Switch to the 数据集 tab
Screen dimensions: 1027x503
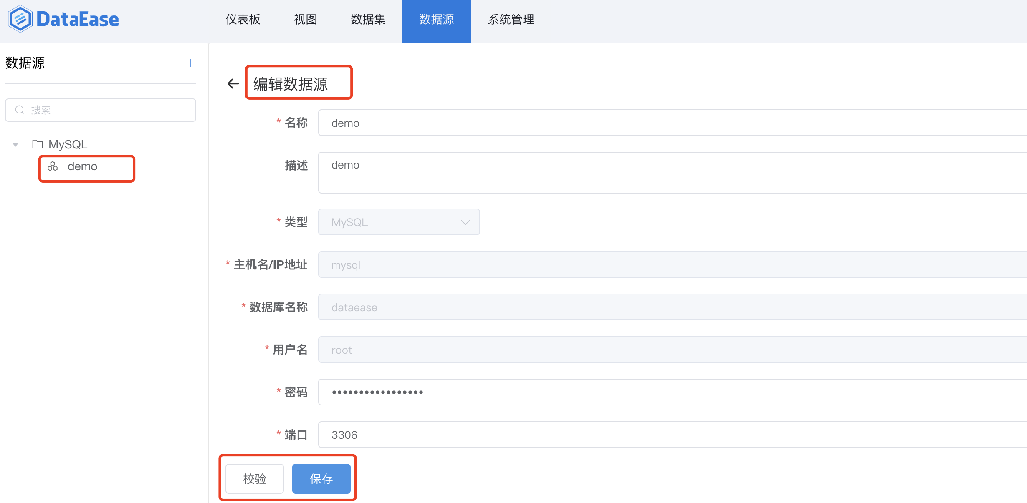(368, 20)
